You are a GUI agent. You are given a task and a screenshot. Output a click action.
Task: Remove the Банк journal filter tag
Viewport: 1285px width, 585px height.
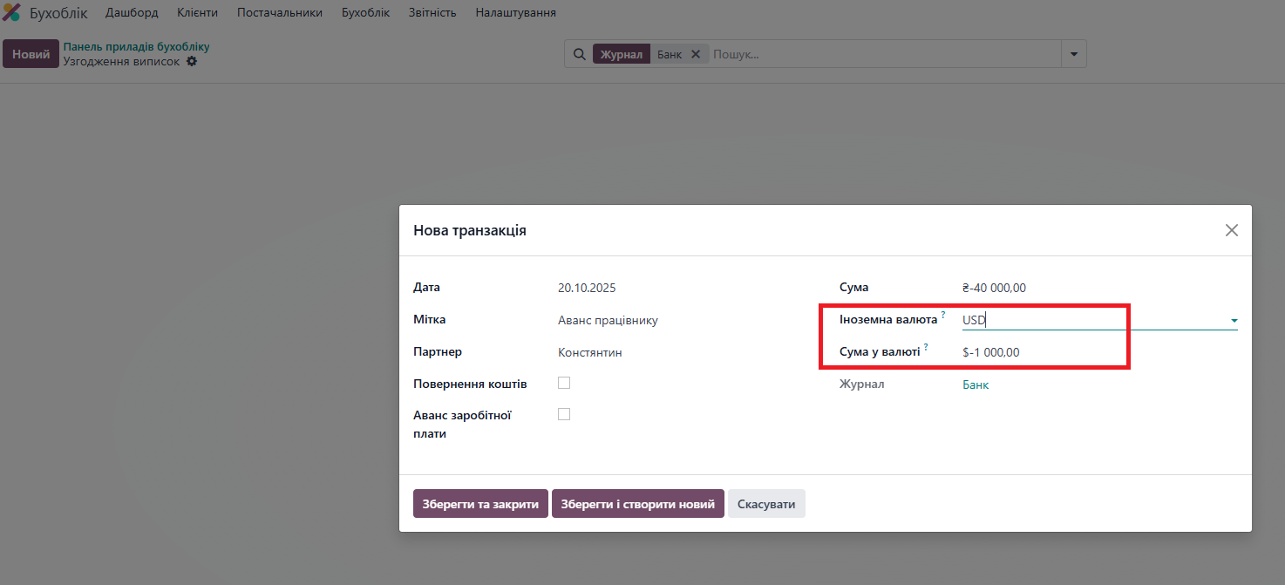coord(696,54)
